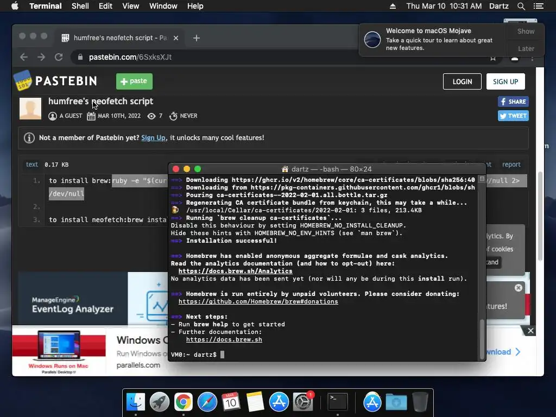The image size is (556, 417).
Task: Open the first App Store icon in the Dock
Action: tap(279, 402)
